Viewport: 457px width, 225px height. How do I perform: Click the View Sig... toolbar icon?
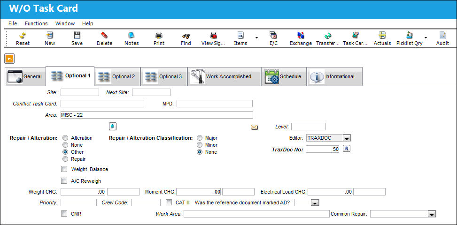point(213,36)
